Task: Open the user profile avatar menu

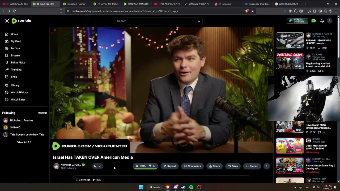Action: (330, 21)
